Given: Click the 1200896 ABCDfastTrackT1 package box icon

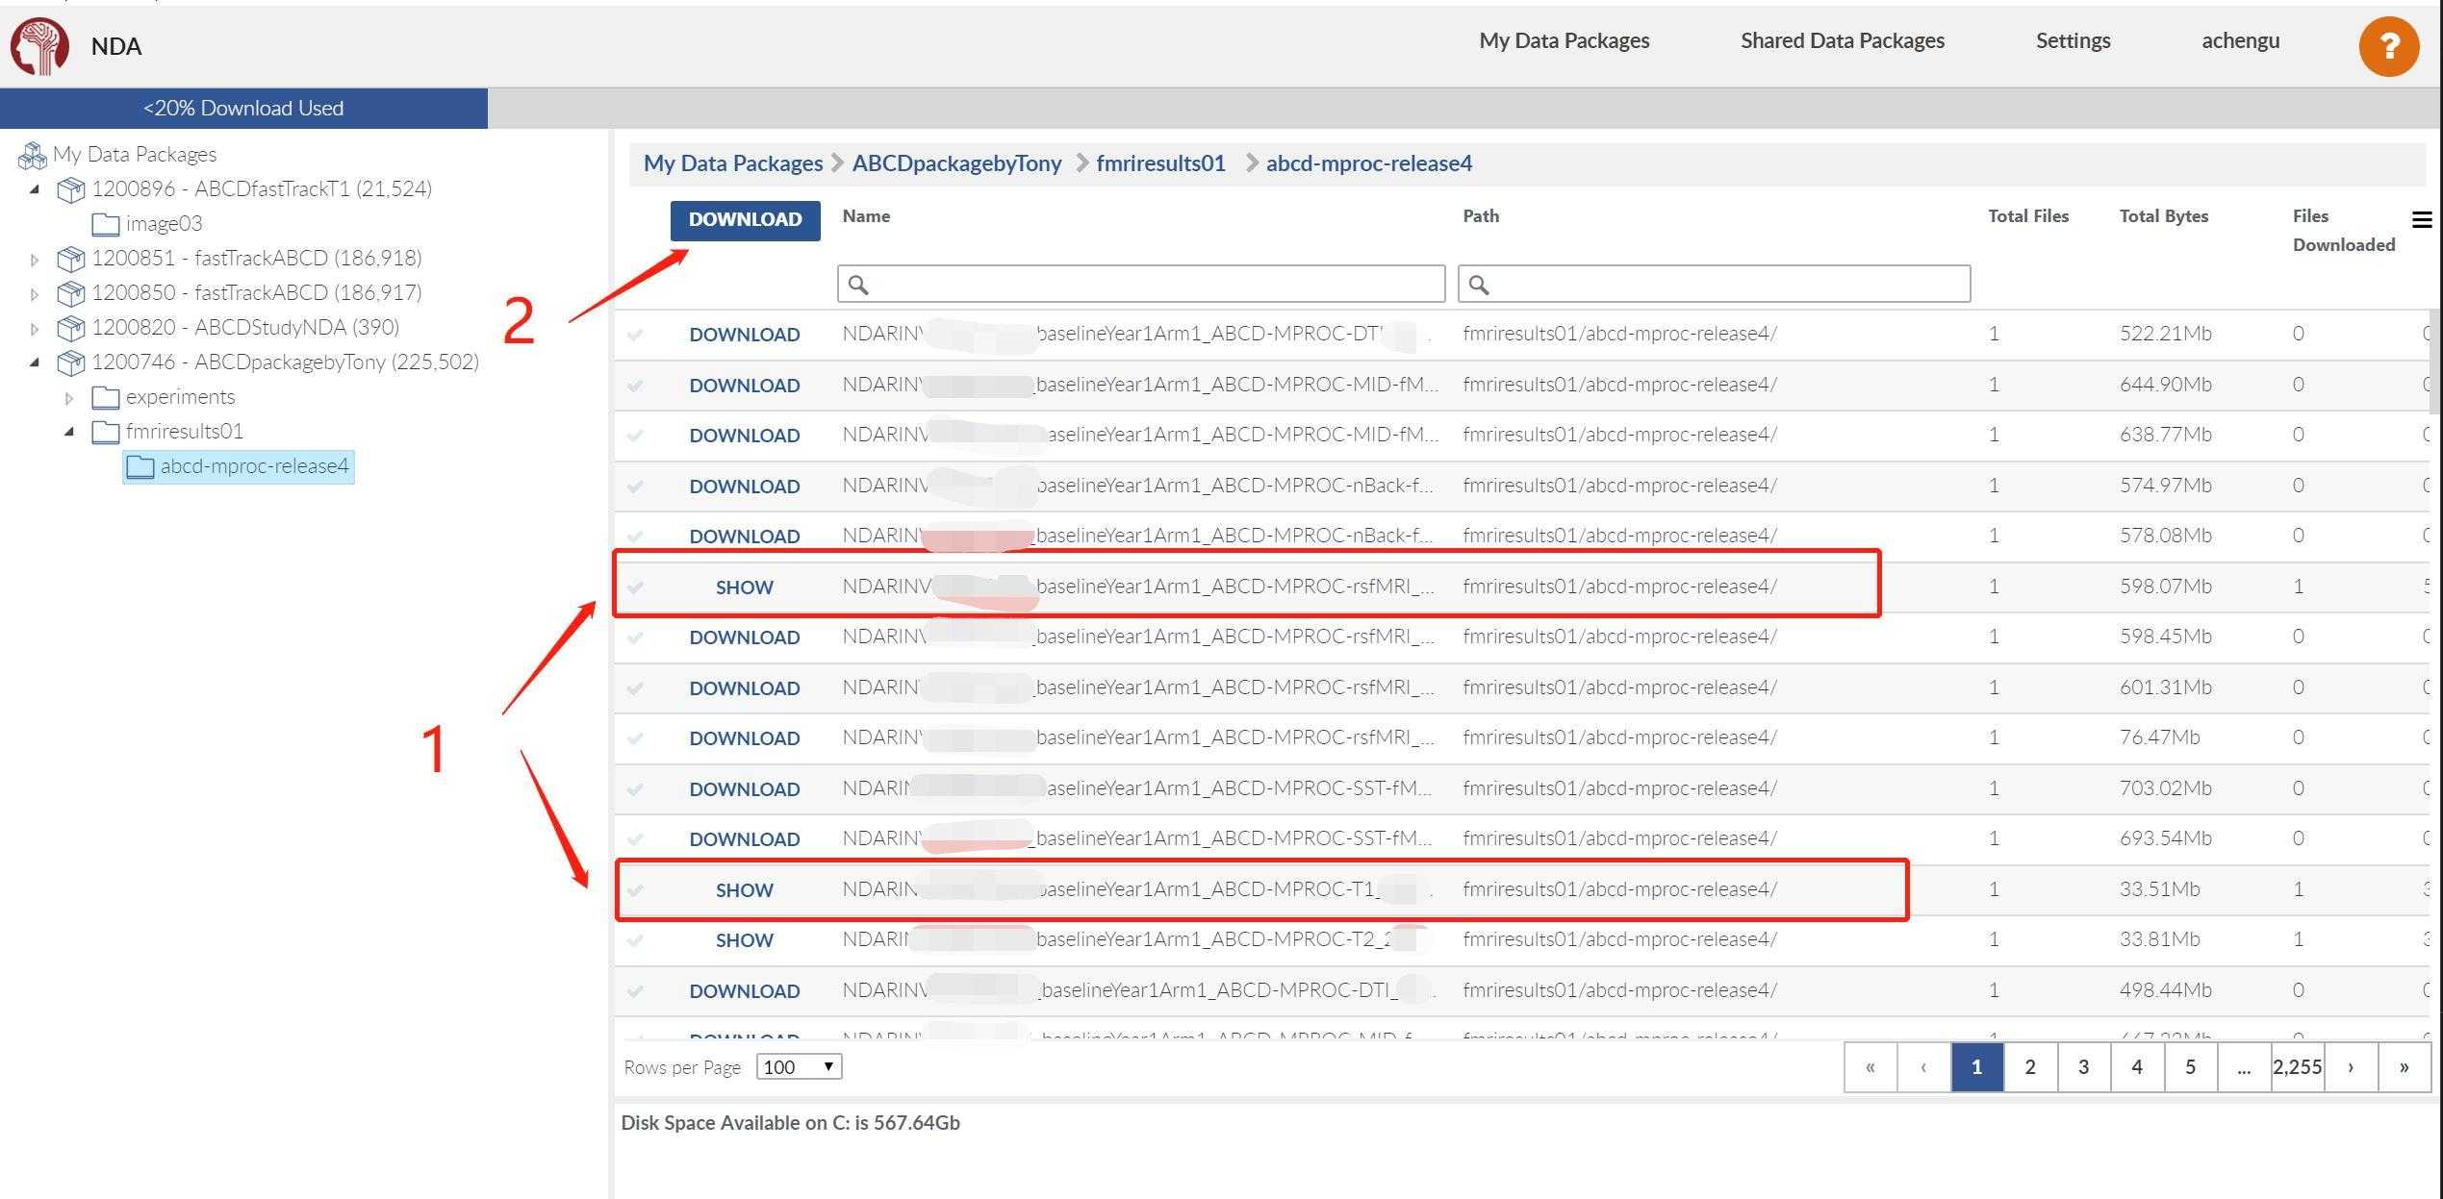Looking at the screenshot, I should (x=70, y=189).
